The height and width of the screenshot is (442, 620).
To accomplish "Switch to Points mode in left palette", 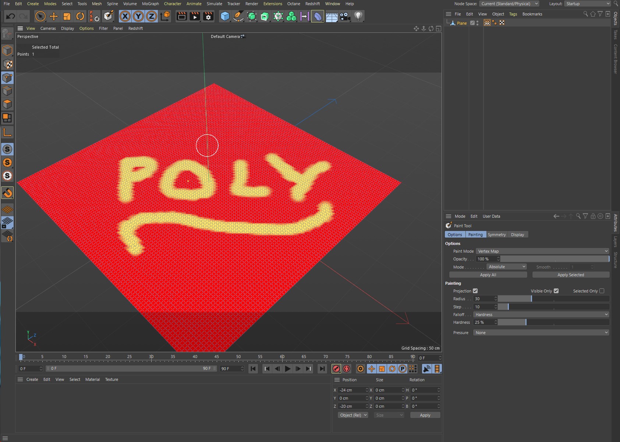I will (7, 78).
